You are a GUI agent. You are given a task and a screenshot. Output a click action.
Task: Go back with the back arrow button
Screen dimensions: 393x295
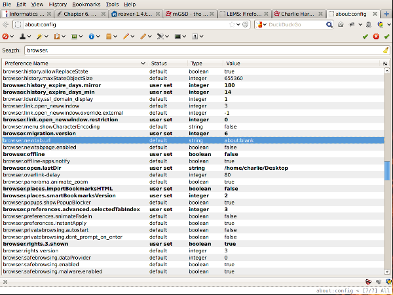coord(5,25)
